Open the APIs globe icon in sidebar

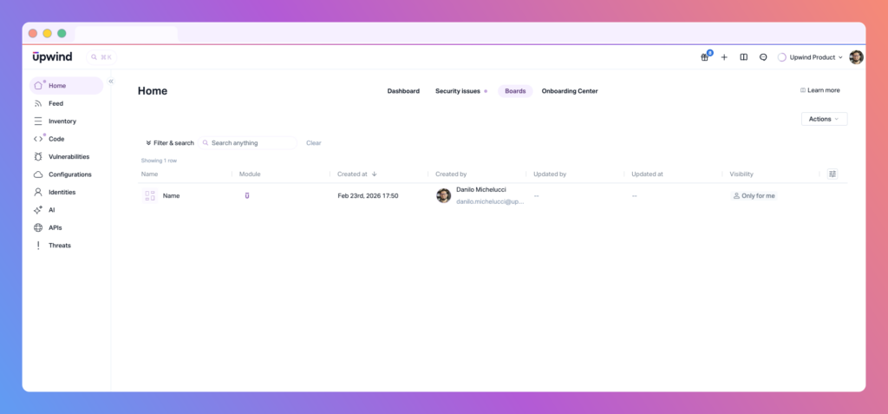38,228
